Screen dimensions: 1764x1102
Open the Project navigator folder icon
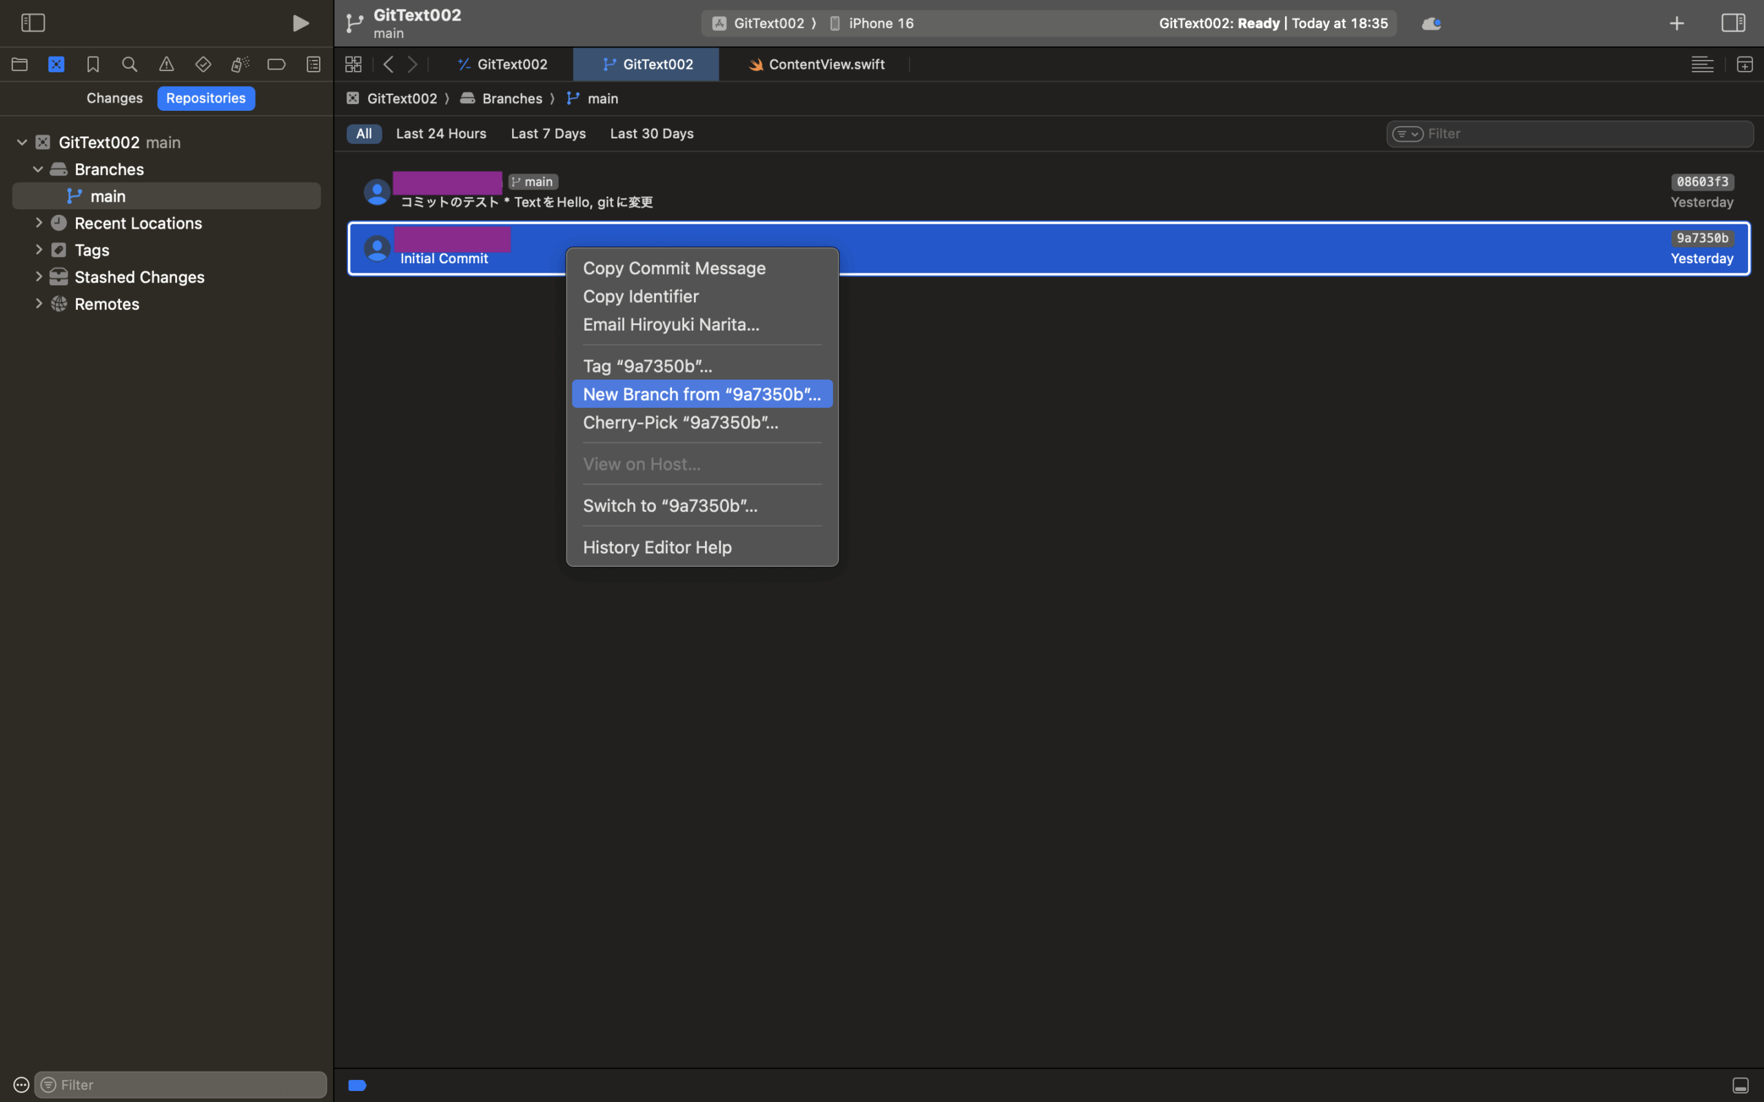point(20,64)
